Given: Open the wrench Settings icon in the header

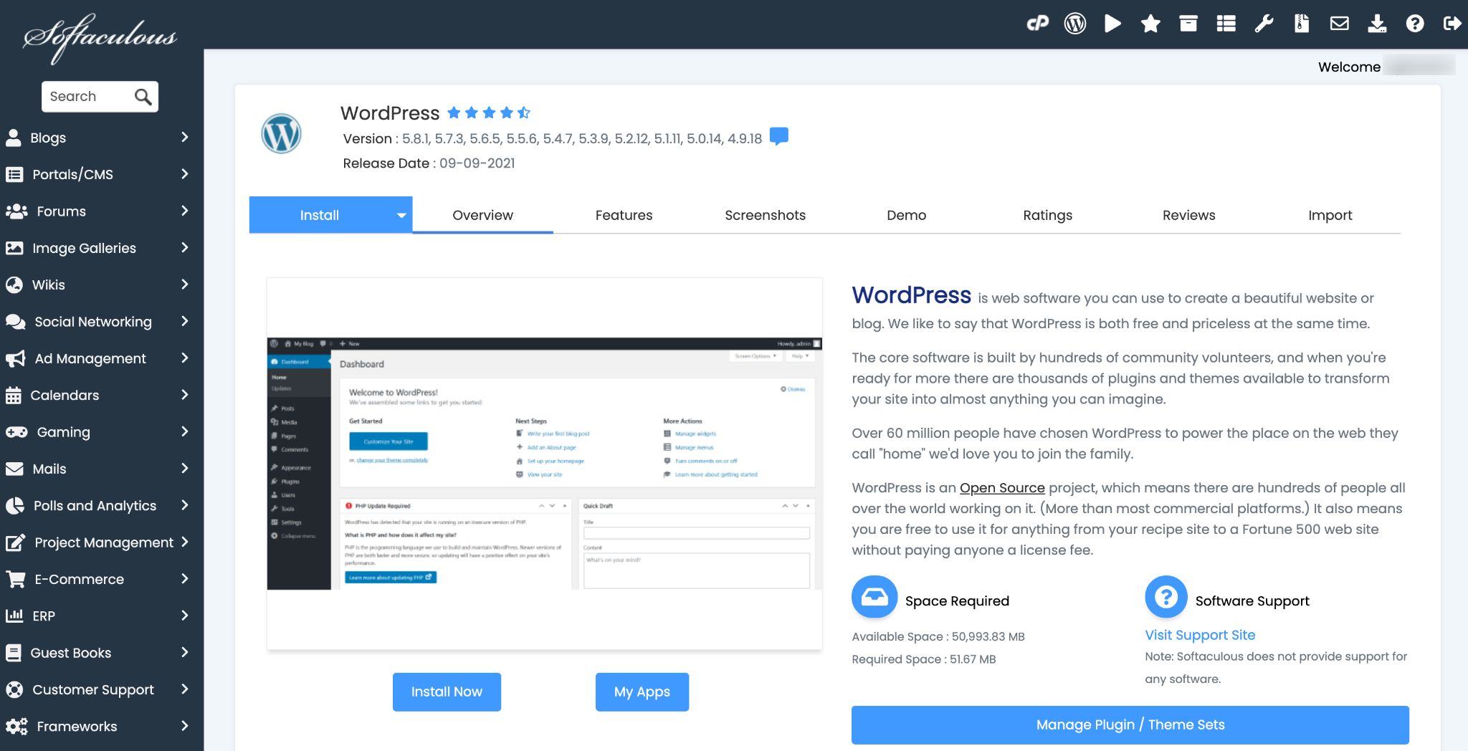Looking at the screenshot, I should click(x=1264, y=23).
